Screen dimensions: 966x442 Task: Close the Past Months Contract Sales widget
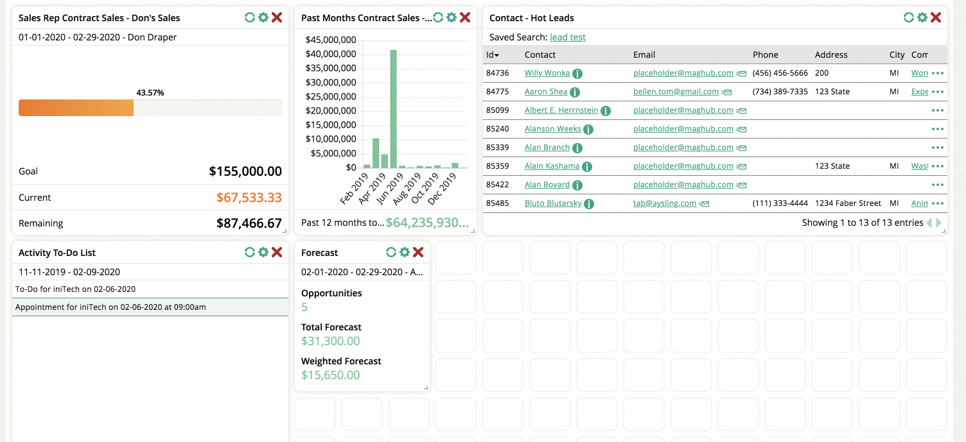coord(465,17)
